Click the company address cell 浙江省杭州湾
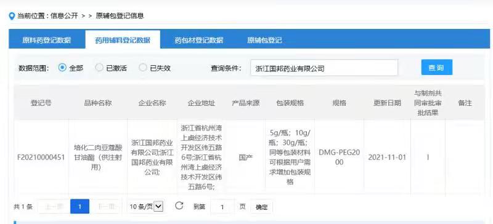The image size is (493, 224). click(202, 157)
